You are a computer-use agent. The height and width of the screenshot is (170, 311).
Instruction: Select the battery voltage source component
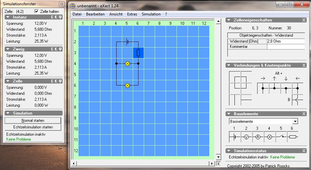(x=235, y=137)
